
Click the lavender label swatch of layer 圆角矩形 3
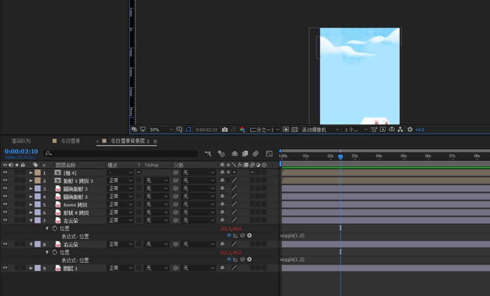click(38, 189)
